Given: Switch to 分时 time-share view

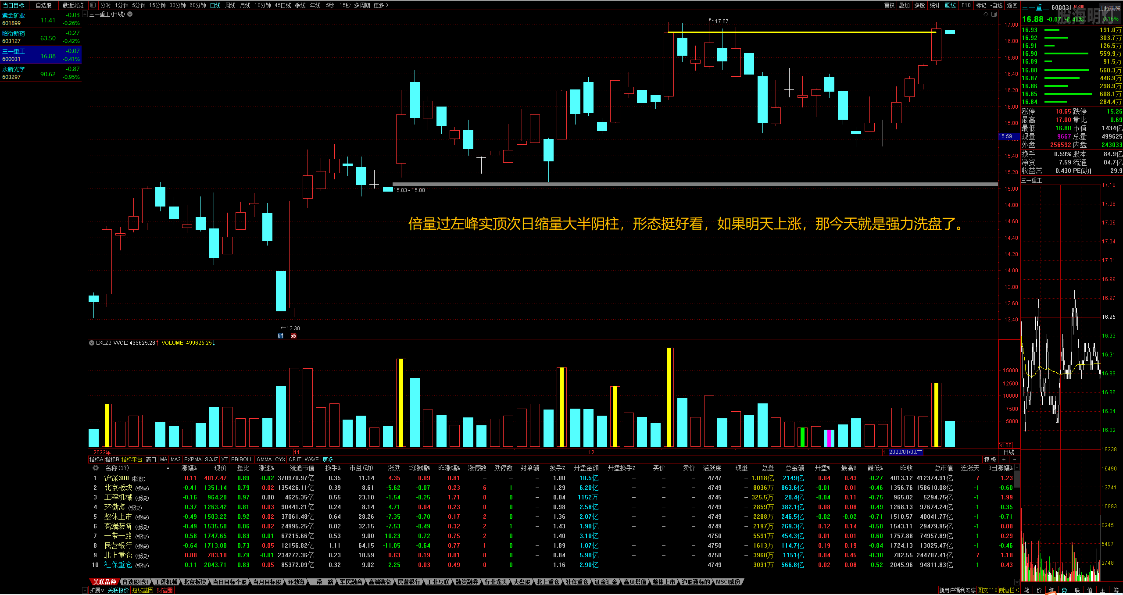Looking at the screenshot, I should click(105, 5).
